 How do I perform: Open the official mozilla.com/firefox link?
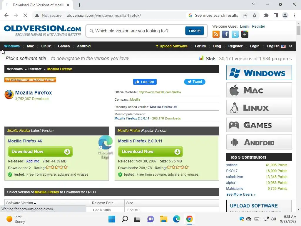[160, 92]
